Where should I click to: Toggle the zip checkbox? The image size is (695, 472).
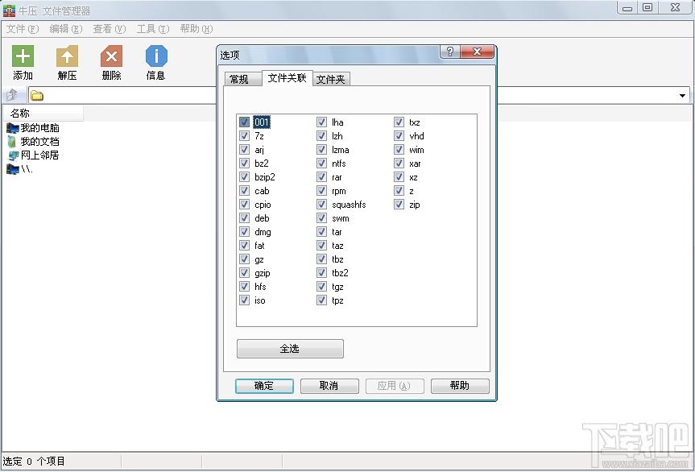click(399, 205)
